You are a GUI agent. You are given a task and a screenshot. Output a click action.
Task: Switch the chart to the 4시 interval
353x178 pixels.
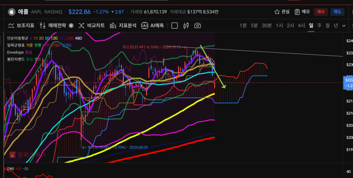tap(301, 26)
